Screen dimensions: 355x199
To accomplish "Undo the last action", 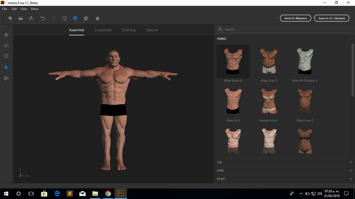I will pyautogui.click(x=43, y=18).
